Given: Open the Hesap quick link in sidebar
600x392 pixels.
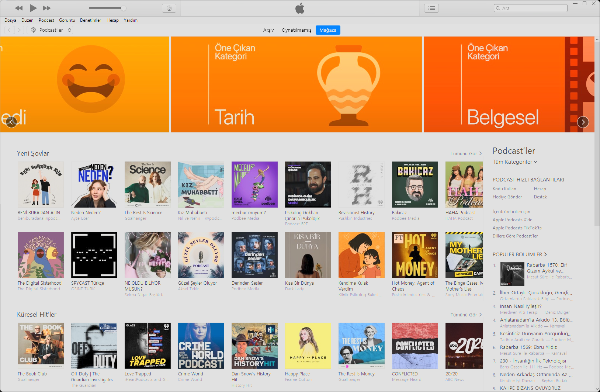Looking at the screenshot, I should (540, 189).
